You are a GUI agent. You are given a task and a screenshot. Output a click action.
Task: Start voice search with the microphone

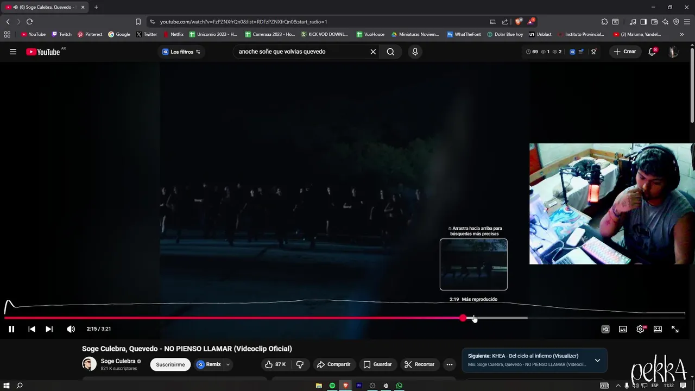point(415,52)
